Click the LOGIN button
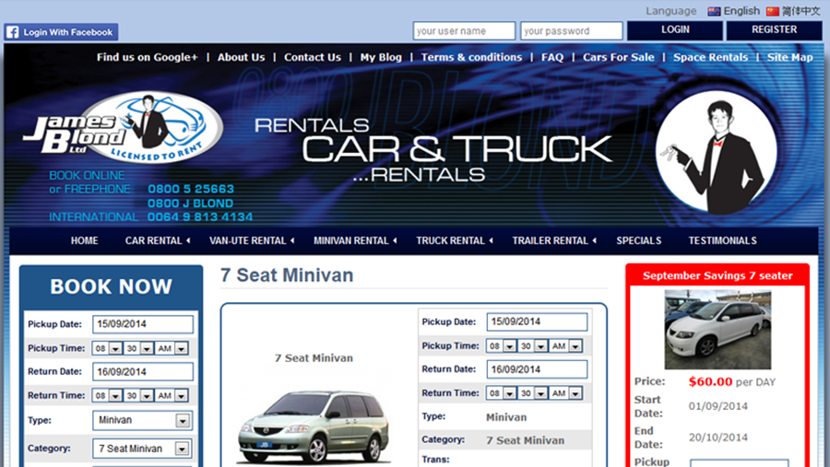 tap(675, 30)
